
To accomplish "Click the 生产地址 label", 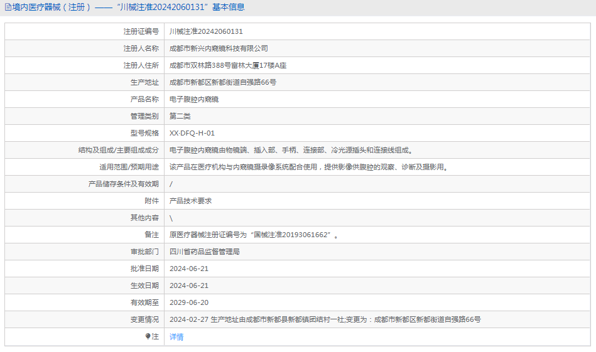I will 144,82.
